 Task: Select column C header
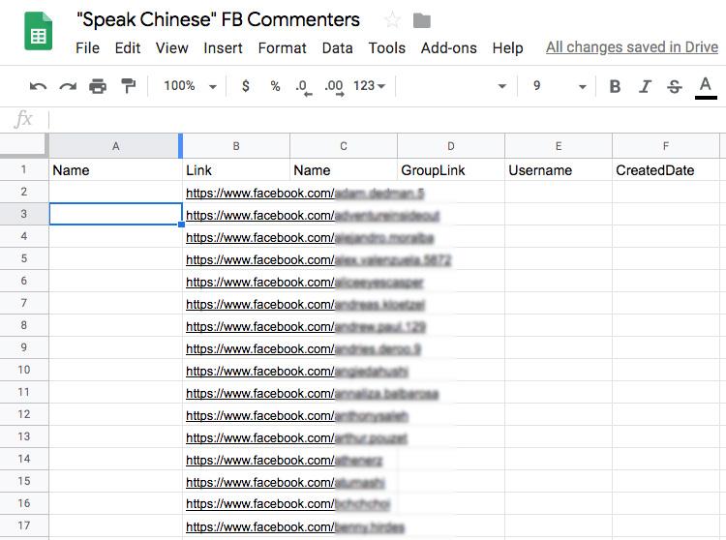pos(344,146)
